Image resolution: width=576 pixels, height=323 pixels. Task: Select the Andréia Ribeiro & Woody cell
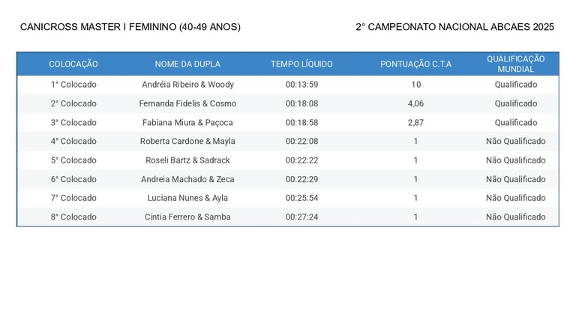187,85
